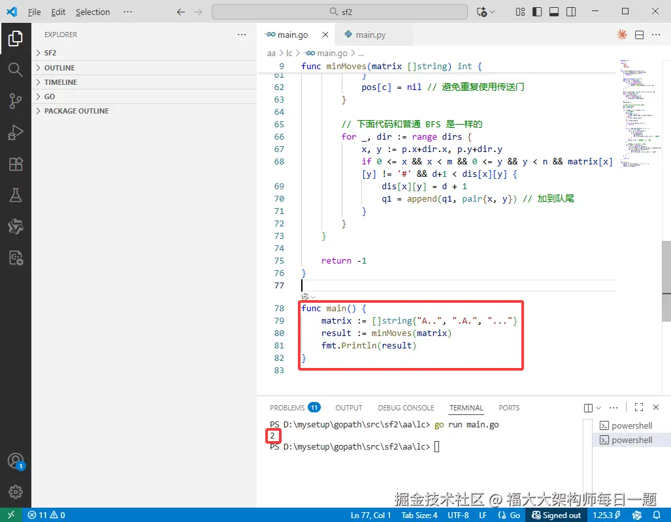Image resolution: width=671 pixels, height=522 pixels.
Task: Select the first powershell terminal
Action: [631, 426]
